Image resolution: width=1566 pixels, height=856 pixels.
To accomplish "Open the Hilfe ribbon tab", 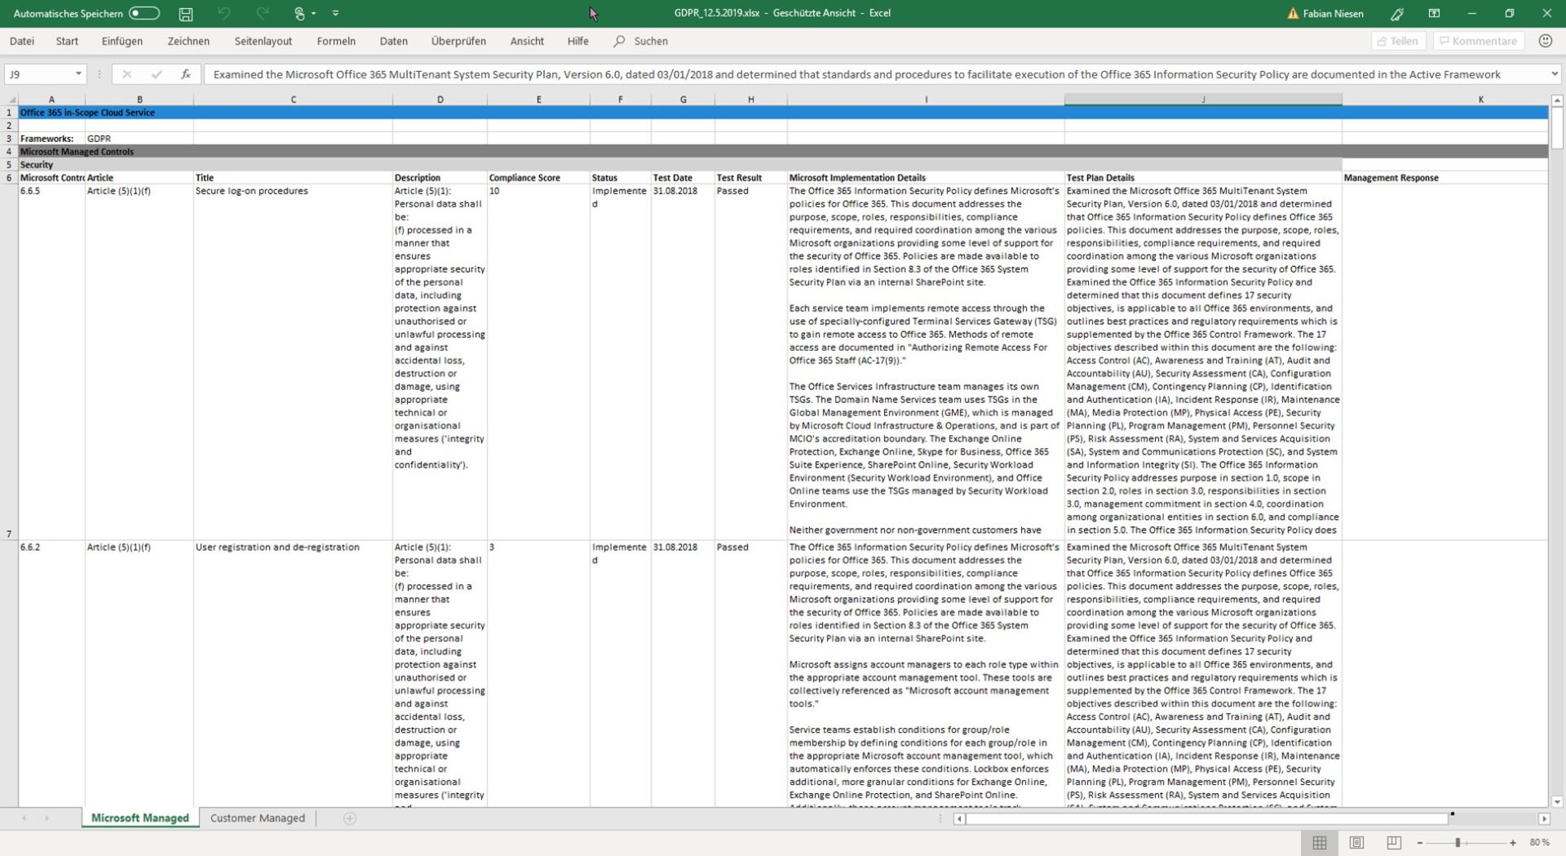I will coord(577,41).
